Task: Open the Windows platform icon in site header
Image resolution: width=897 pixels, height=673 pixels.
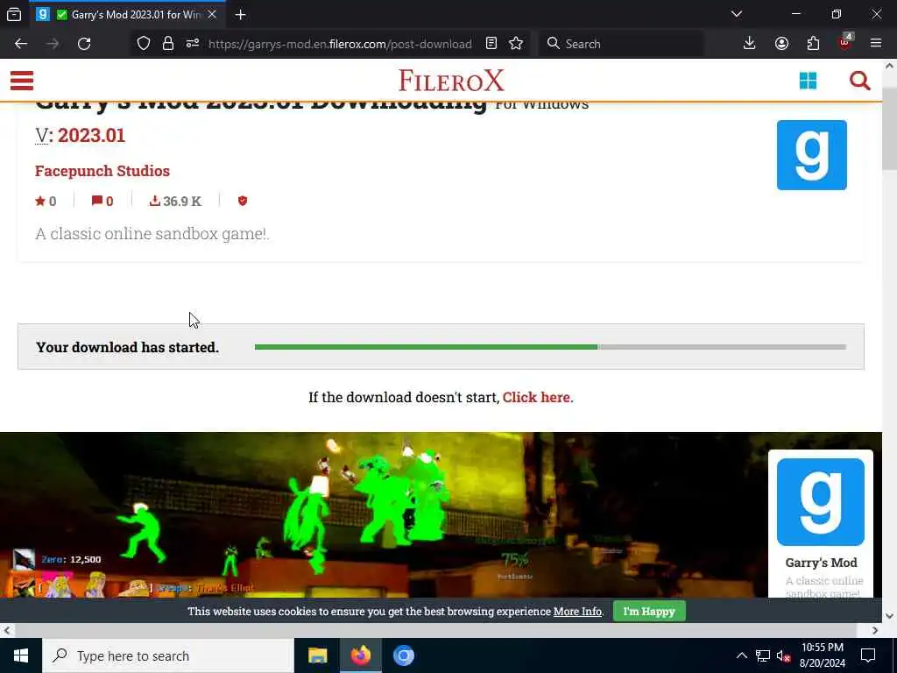Action: pyautogui.click(x=808, y=81)
